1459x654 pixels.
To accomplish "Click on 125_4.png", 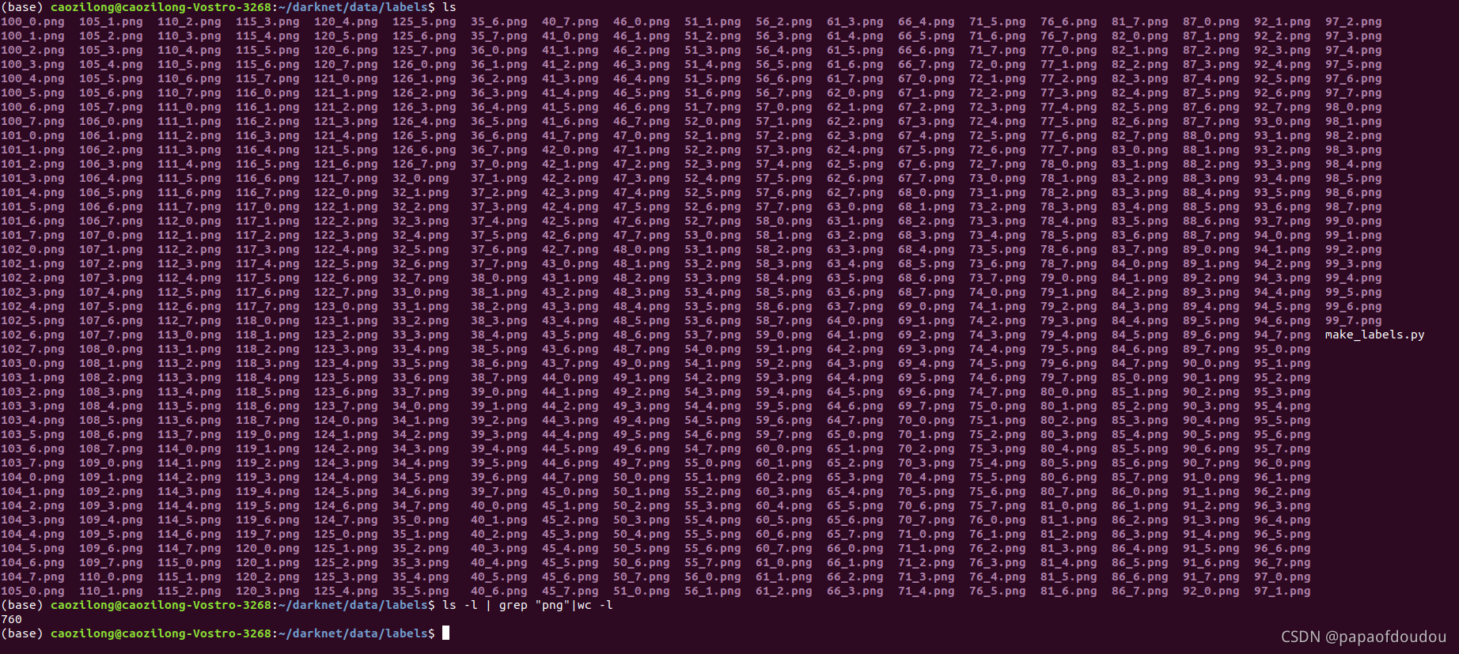I will pos(346,591).
